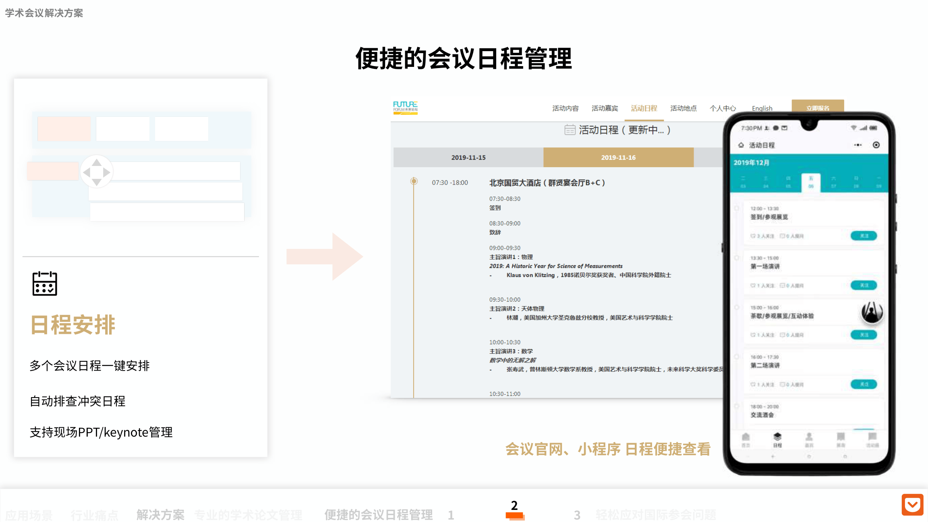Open the 个人中心 menu item
The image size is (928, 522).
point(723,108)
